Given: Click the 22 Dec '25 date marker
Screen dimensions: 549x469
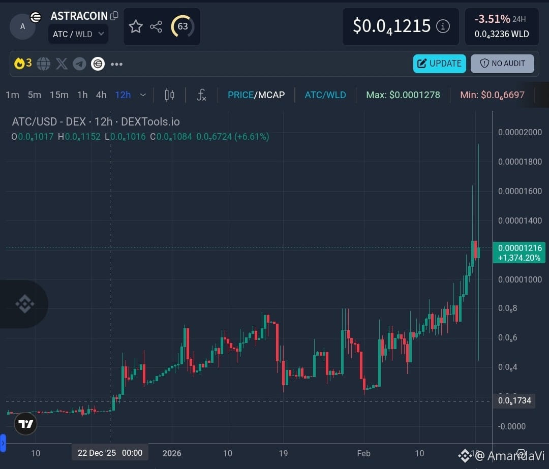Looking at the screenshot, I should 110,453.
